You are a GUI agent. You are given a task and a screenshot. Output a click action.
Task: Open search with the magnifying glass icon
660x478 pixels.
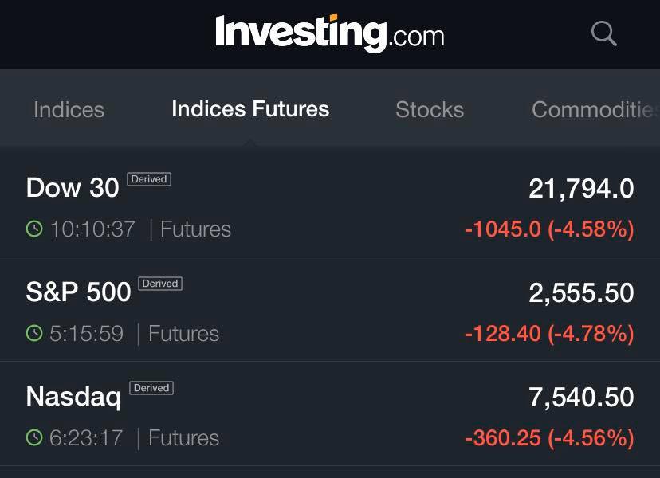click(x=604, y=33)
